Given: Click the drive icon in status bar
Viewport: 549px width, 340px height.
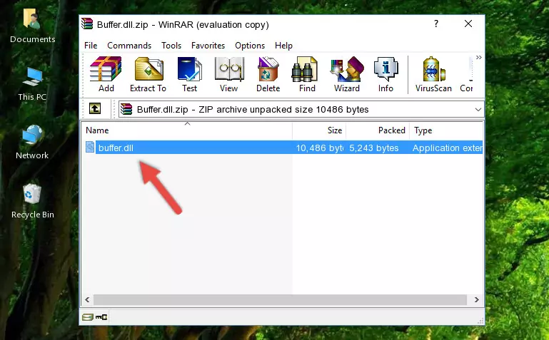Looking at the screenshot, I should (x=88, y=317).
